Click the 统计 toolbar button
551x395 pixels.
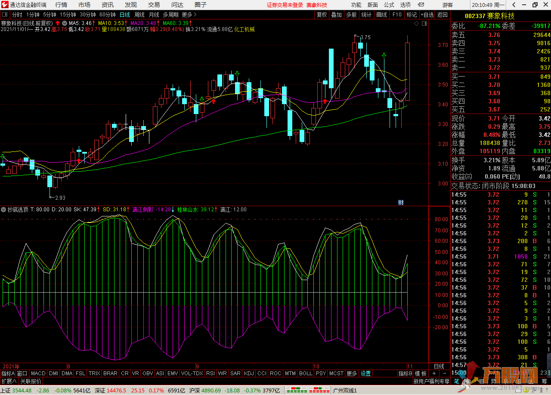tap(366, 15)
